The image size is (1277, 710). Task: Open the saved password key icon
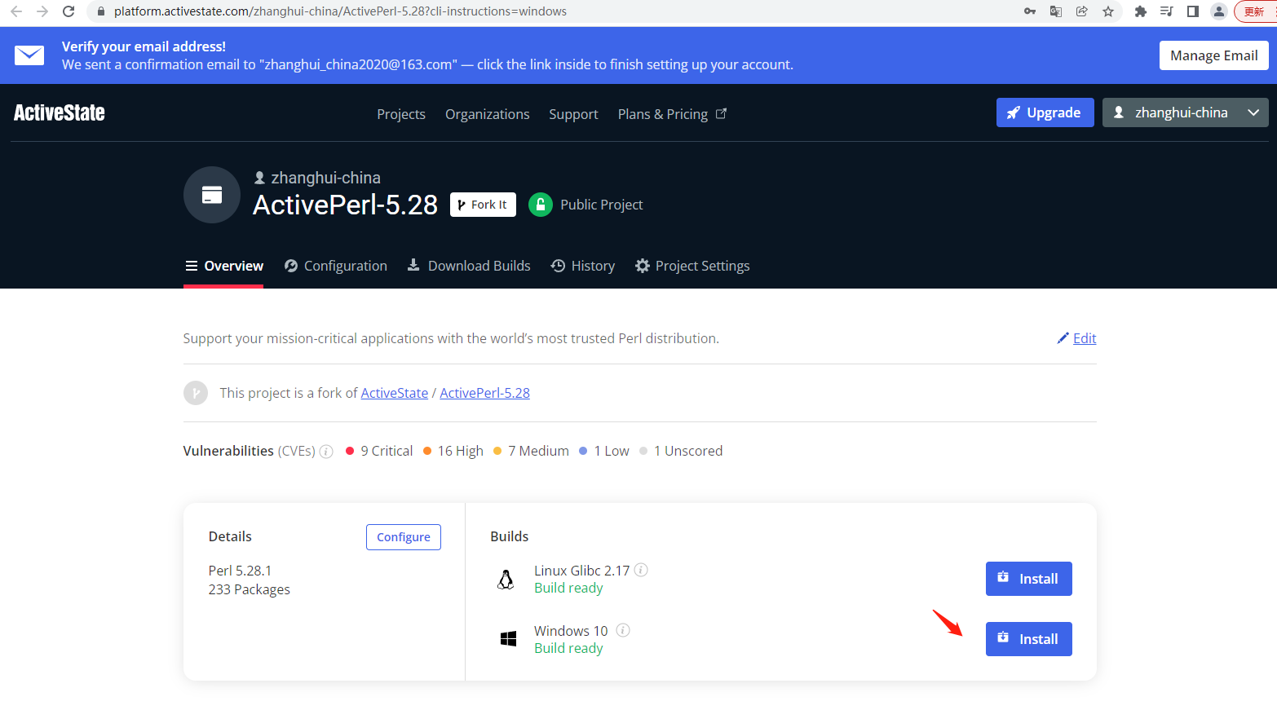click(x=1030, y=11)
